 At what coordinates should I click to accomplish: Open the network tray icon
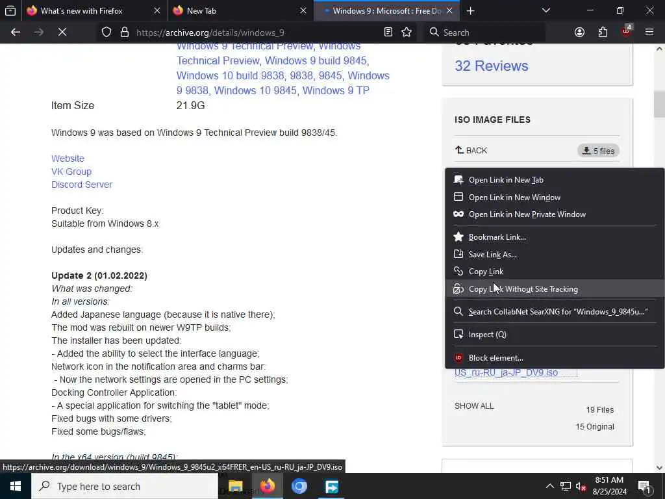pos(566,486)
